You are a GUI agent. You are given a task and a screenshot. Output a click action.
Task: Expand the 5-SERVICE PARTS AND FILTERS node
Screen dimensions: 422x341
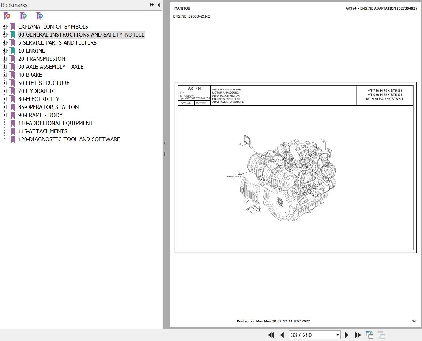4,42
